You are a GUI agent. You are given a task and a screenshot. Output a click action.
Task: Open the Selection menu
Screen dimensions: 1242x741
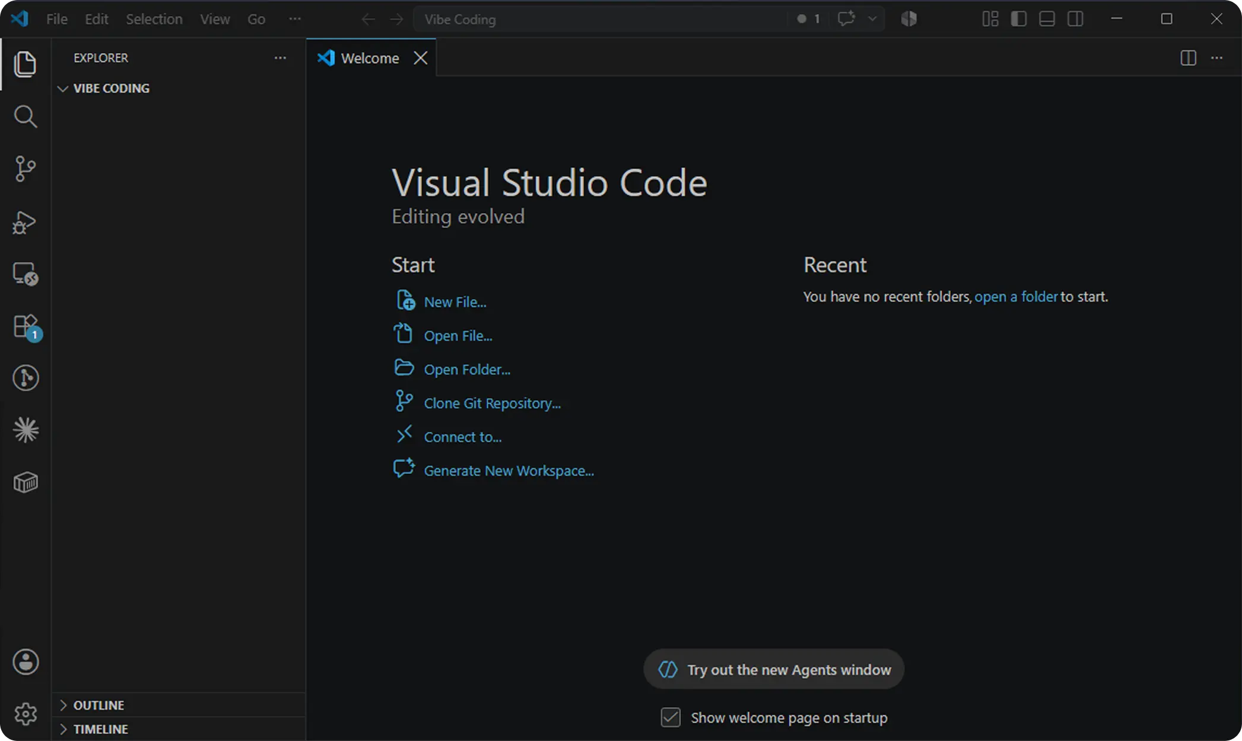pos(154,19)
